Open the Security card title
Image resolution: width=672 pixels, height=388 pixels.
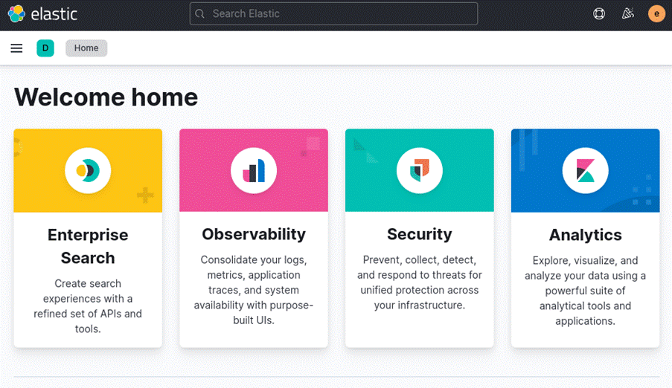tap(420, 234)
